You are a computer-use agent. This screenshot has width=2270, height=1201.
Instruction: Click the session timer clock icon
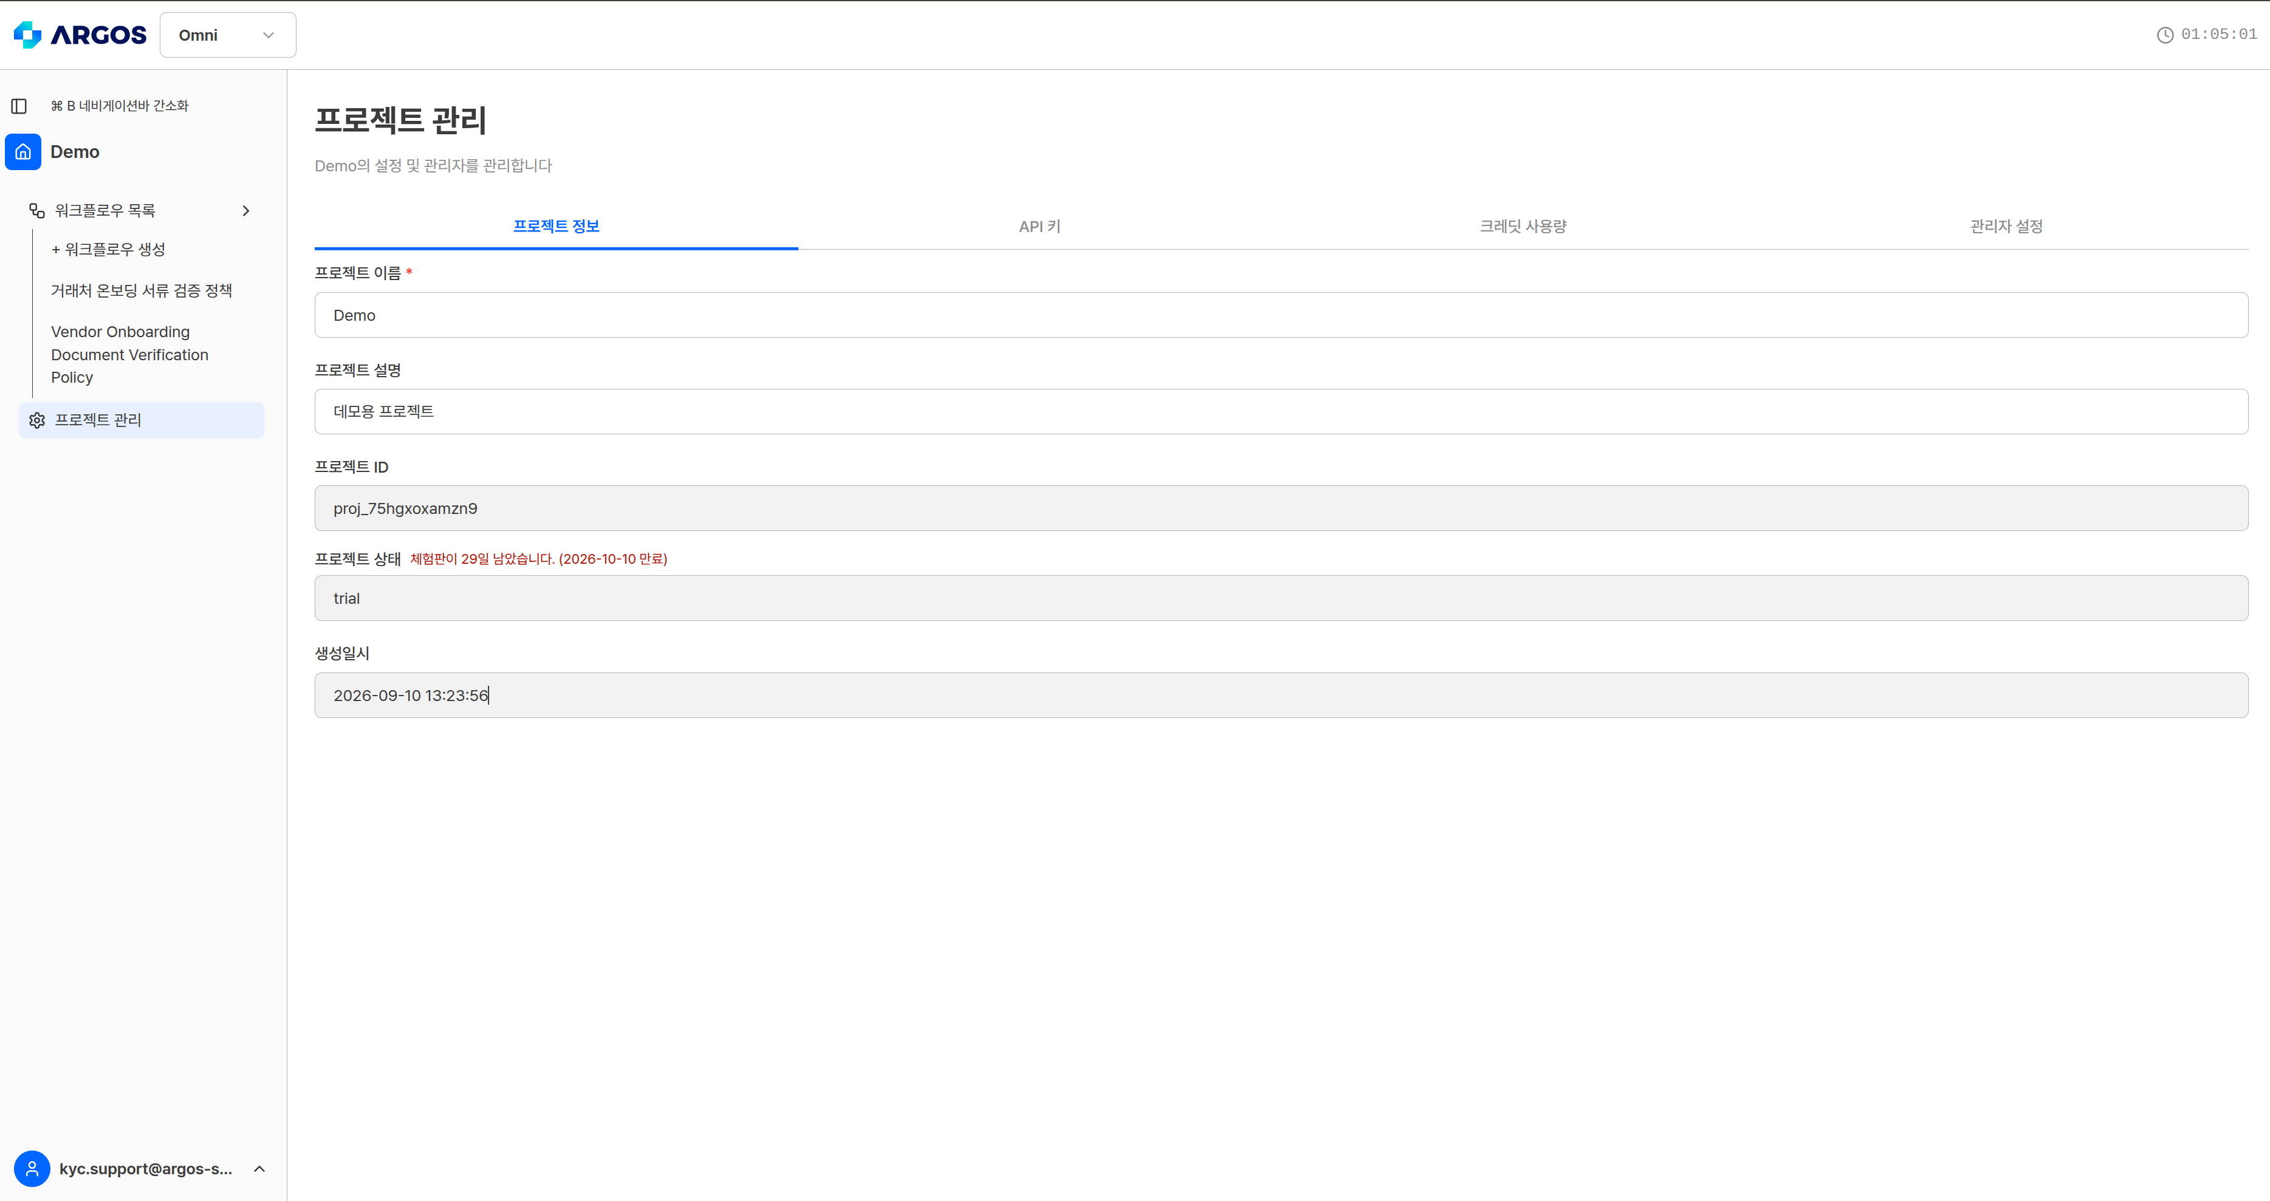[x=2164, y=35]
